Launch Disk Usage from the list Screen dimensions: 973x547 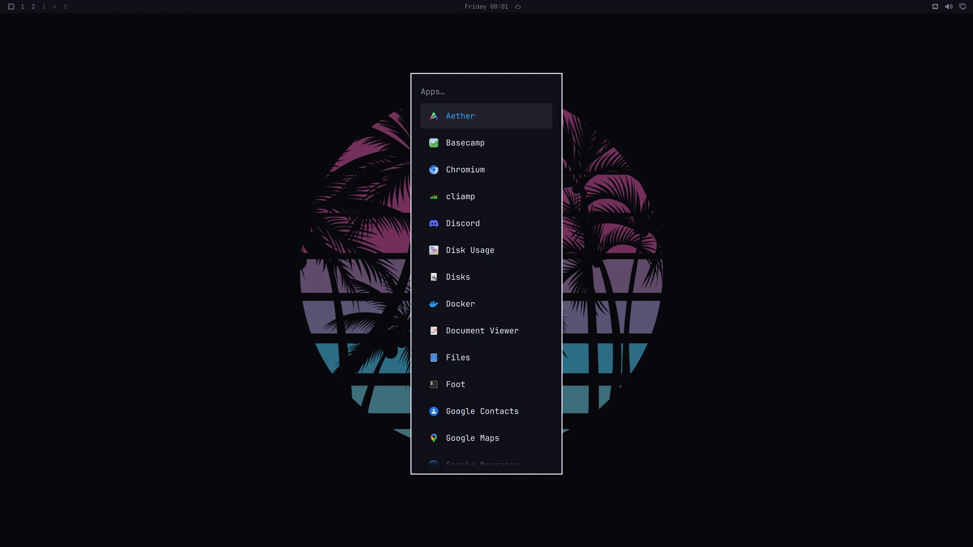click(486, 250)
